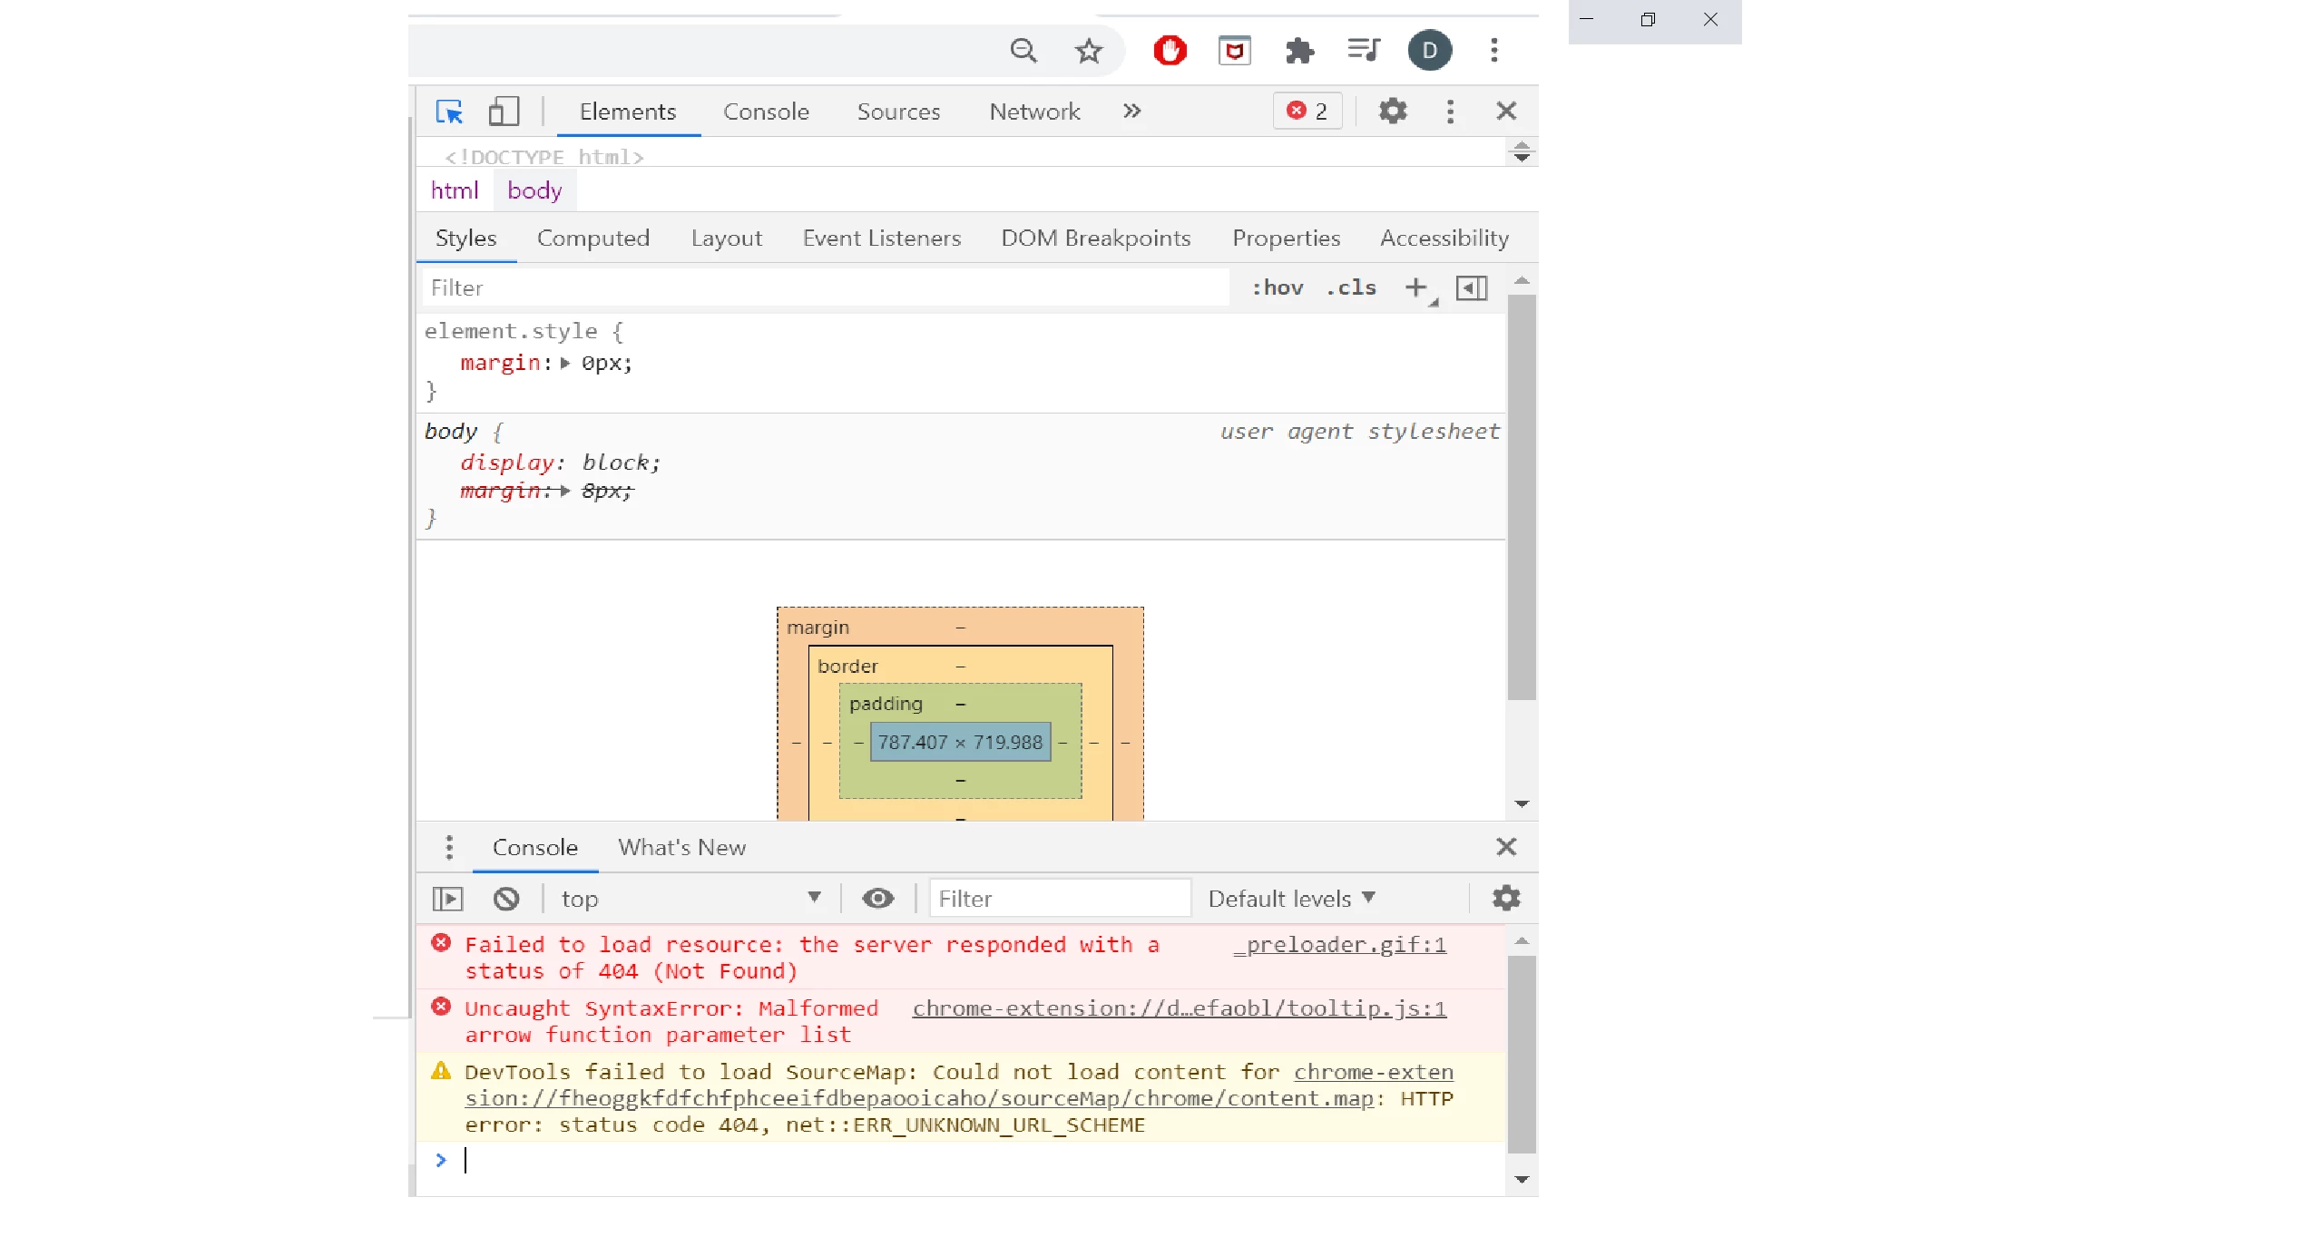
Task: Open the top JavaScript context dropdown
Action: pyautogui.click(x=690, y=899)
